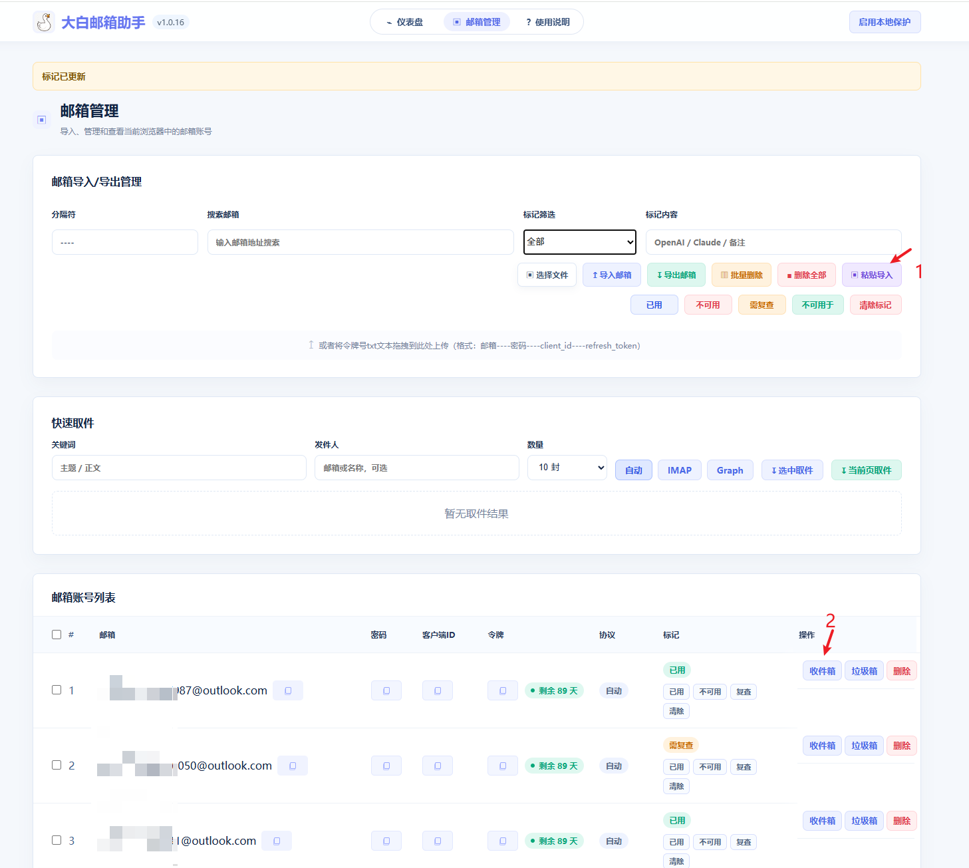Screen dimensions: 969x868
Task: Open the 数量 dropdown showing 10 封
Action: [567, 468]
